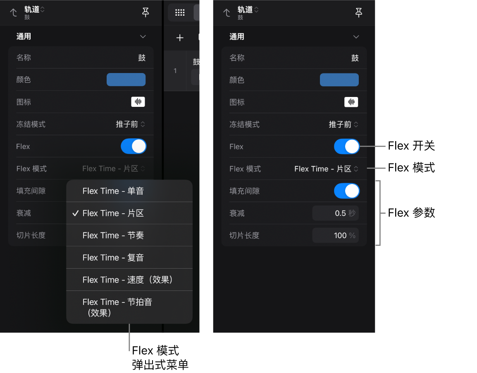477x373 pixels.
Task: Pin the left track inspector panel
Action: pyautogui.click(x=145, y=12)
